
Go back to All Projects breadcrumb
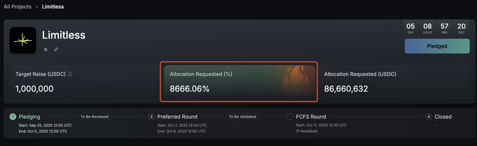[x=18, y=7]
